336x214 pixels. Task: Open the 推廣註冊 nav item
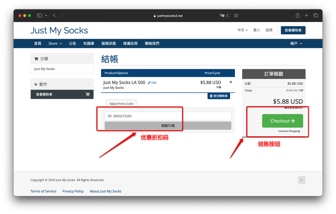pos(130,44)
